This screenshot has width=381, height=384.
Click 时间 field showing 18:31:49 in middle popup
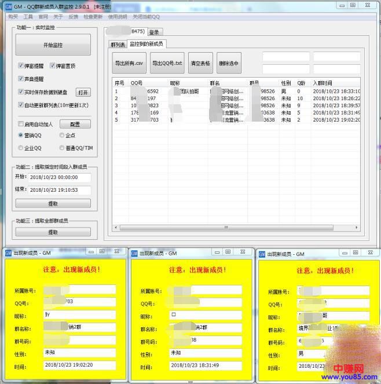pyautogui.click(x=206, y=365)
